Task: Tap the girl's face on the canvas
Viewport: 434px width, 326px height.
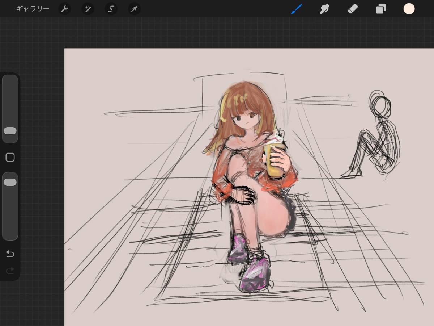Action: click(245, 118)
